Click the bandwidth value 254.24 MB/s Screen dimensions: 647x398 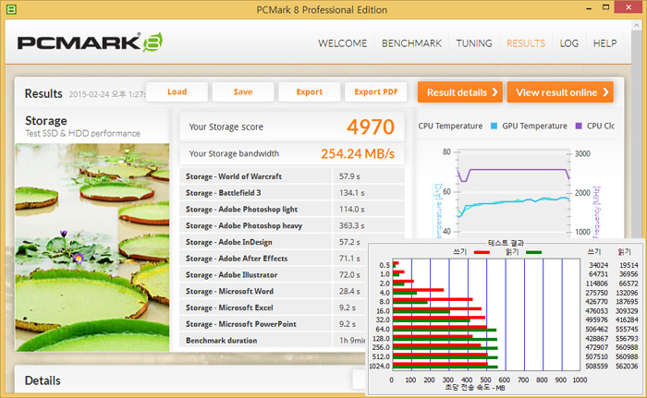(358, 153)
